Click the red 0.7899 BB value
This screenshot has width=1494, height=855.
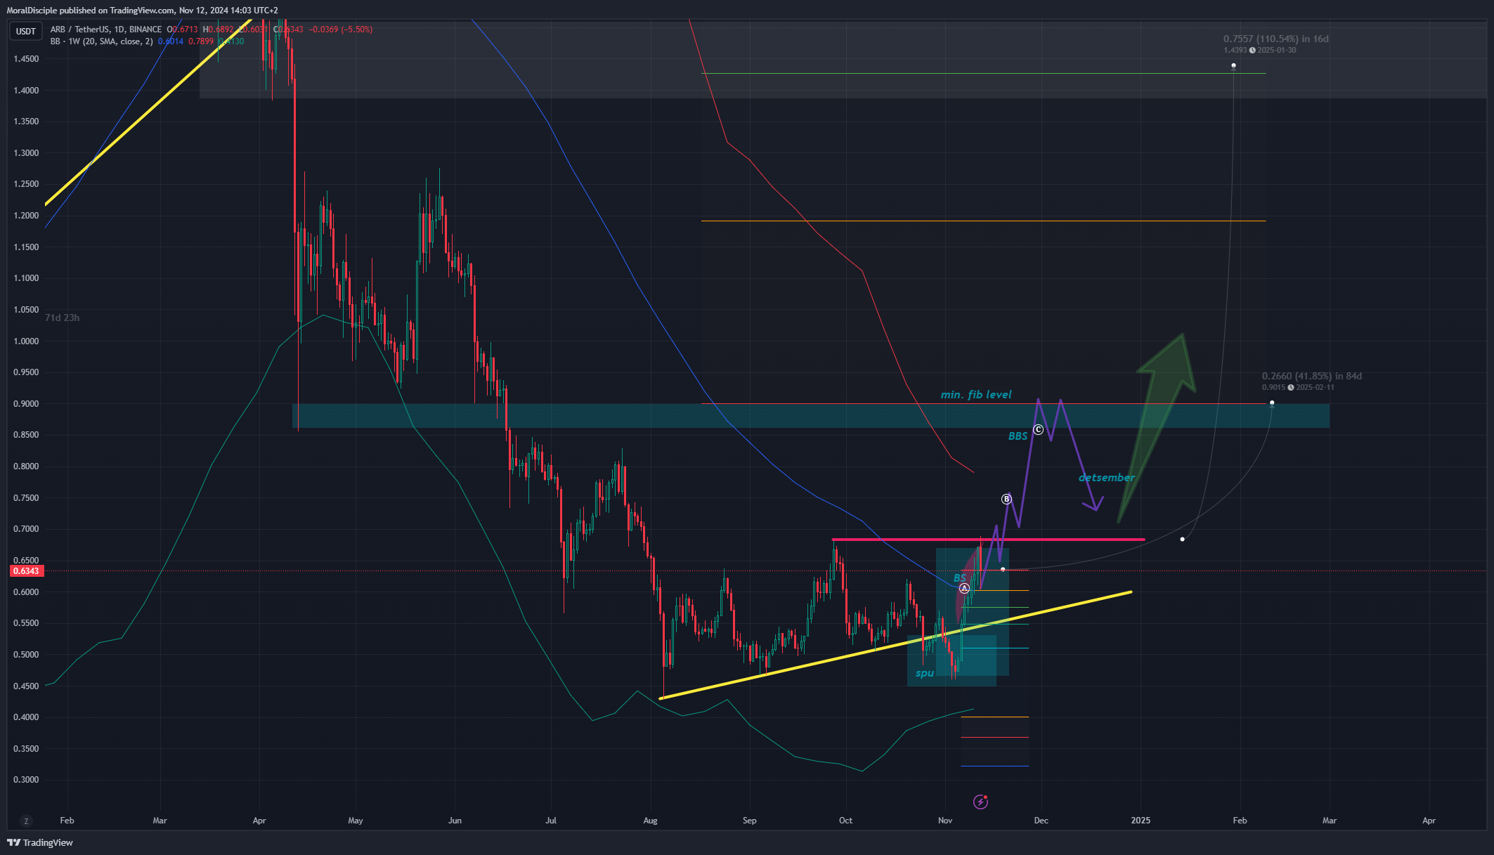tap(201, 41)
